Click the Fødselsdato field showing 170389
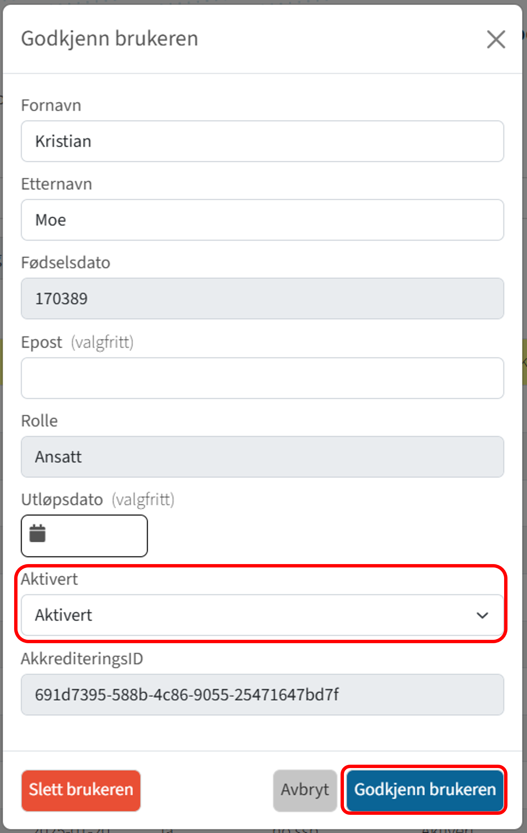Image resolution: width=527 pixels, height=833 pixels. pyautogui.click(x=262, y=298)
